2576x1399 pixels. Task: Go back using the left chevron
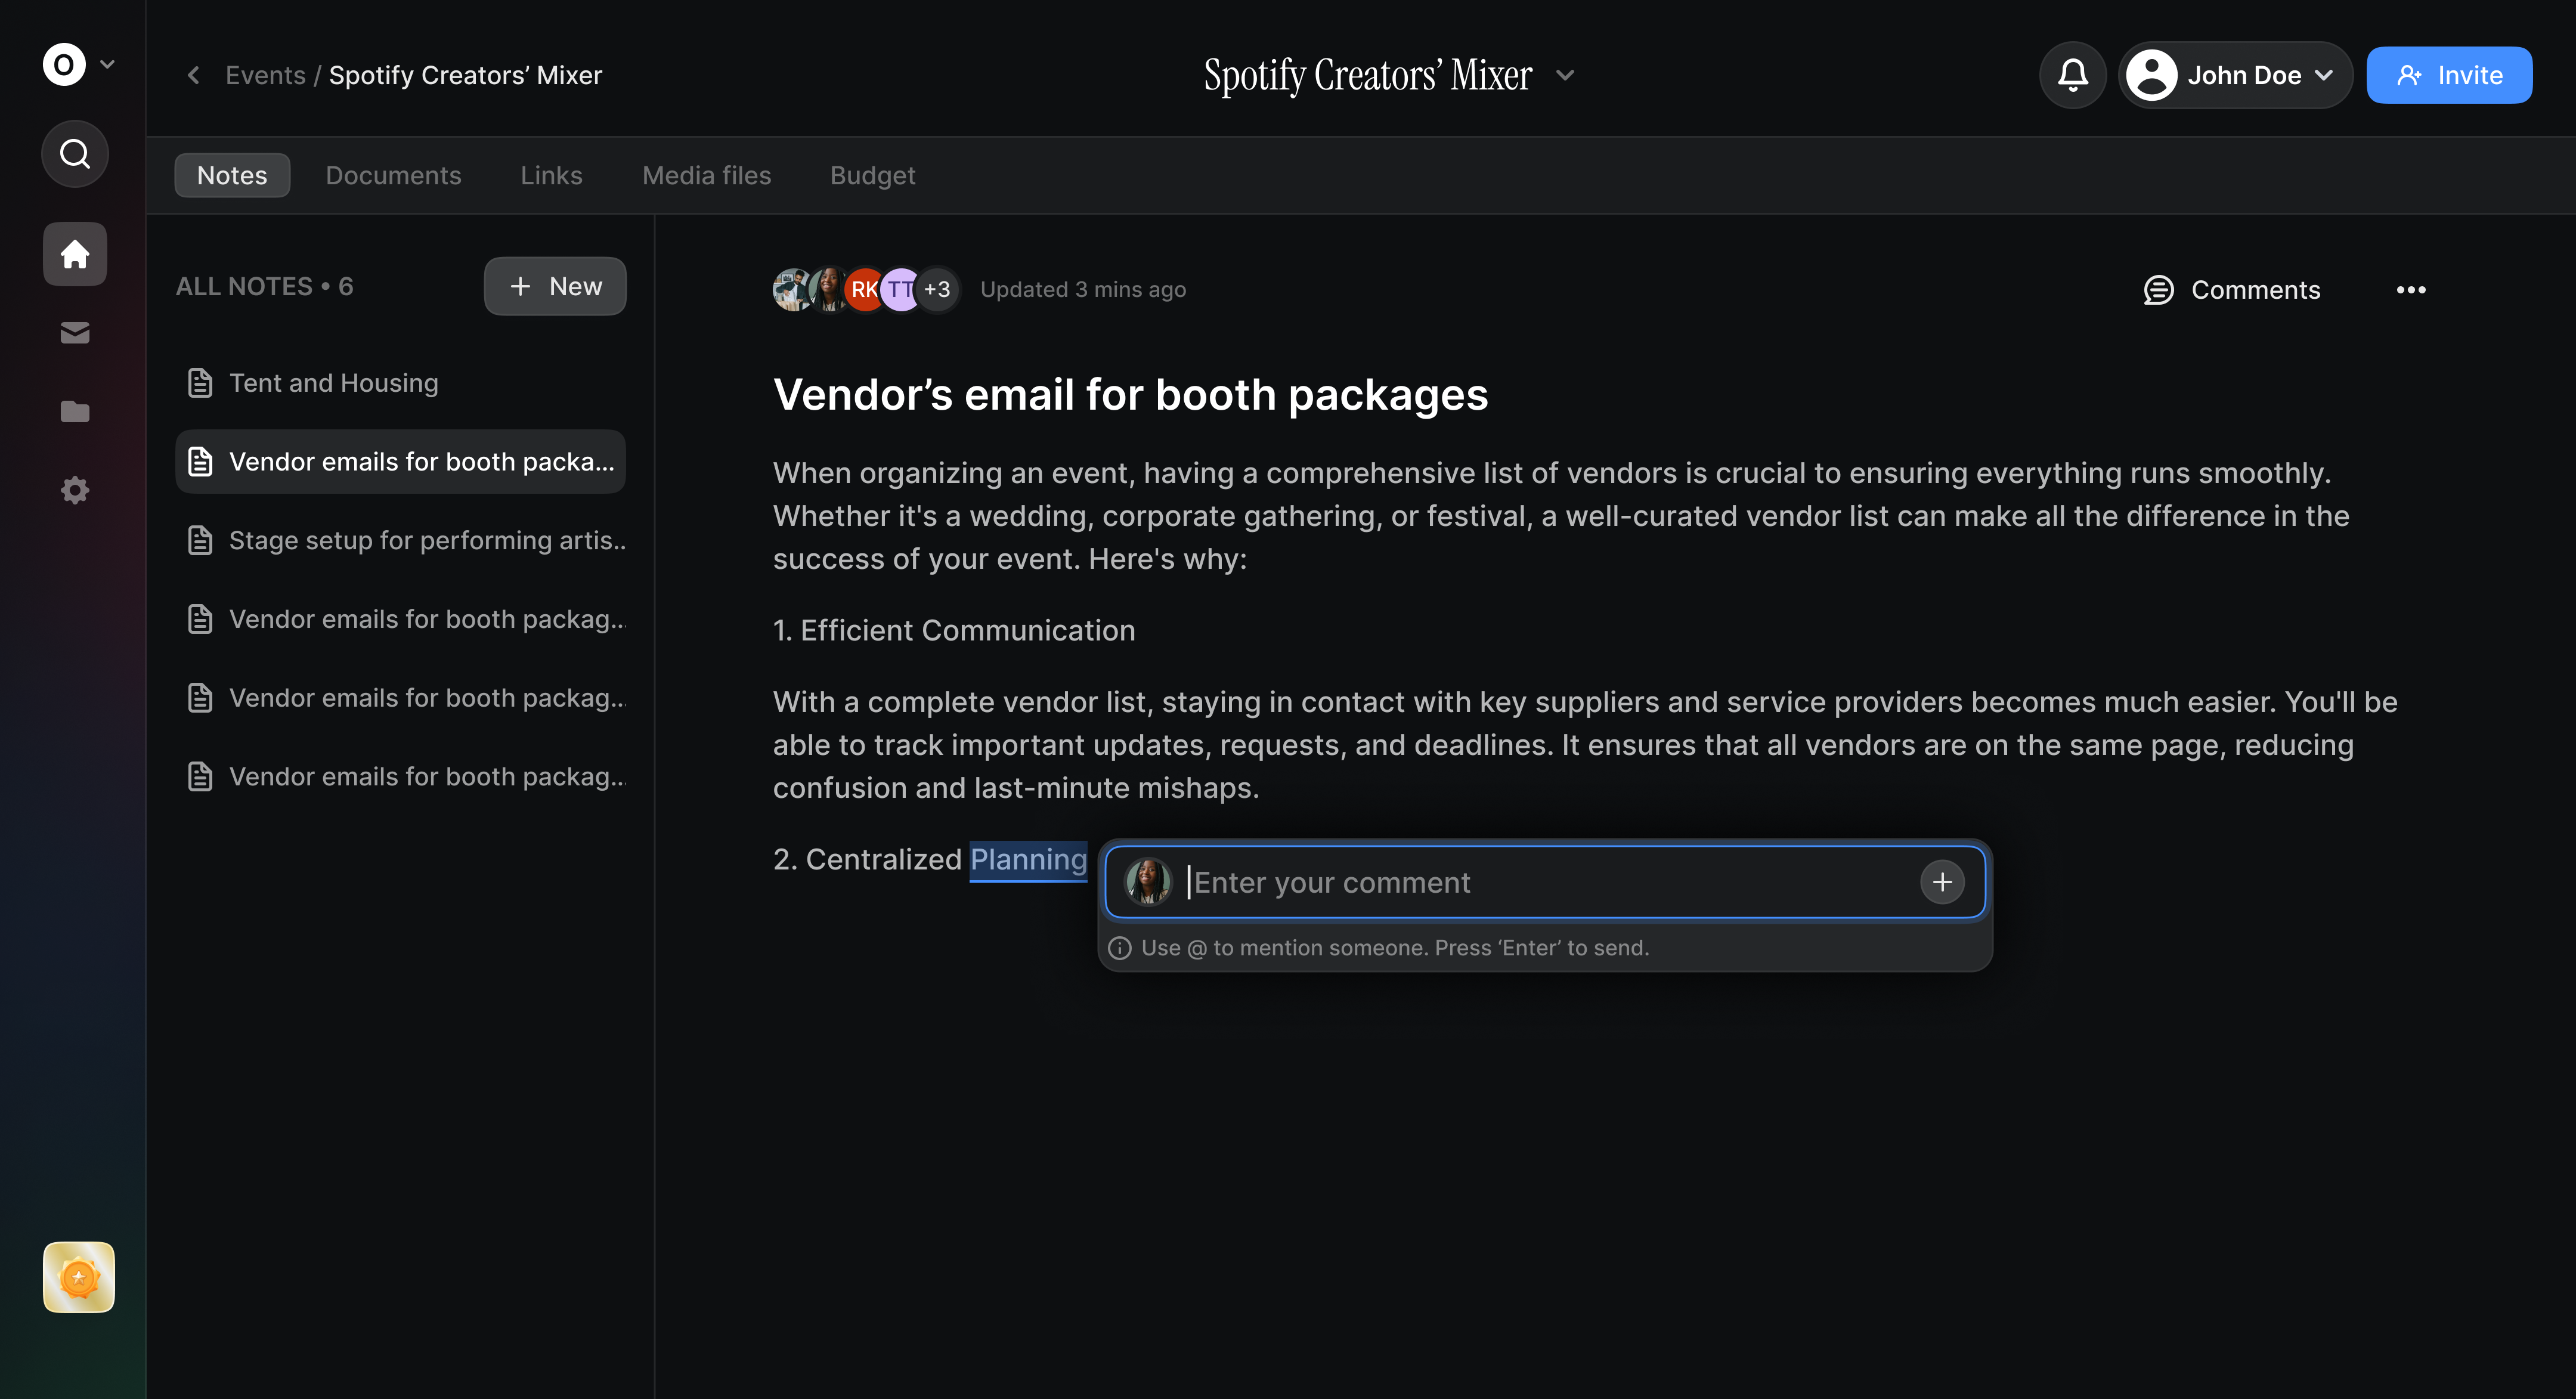pyautogui.click(x=194, y=76)
